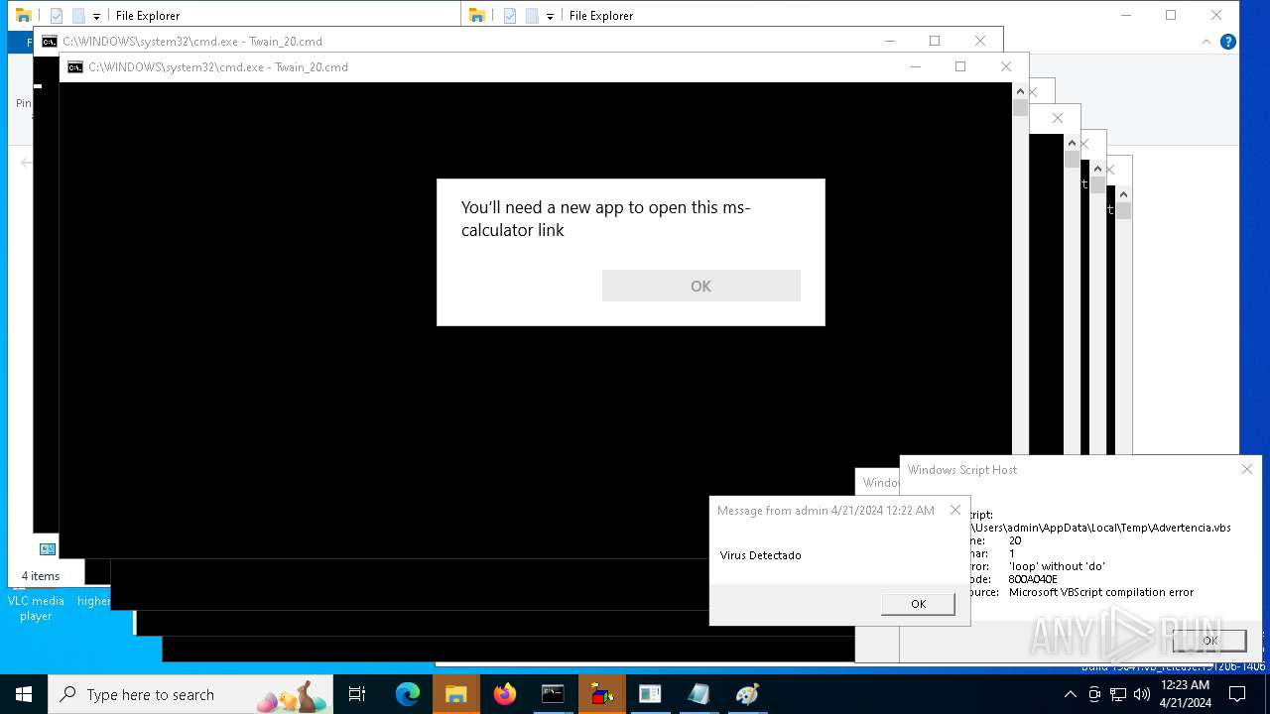Show hidden system tray icons
The height and width of the screenshot is (714, 1270).
tap(1073, 694)
